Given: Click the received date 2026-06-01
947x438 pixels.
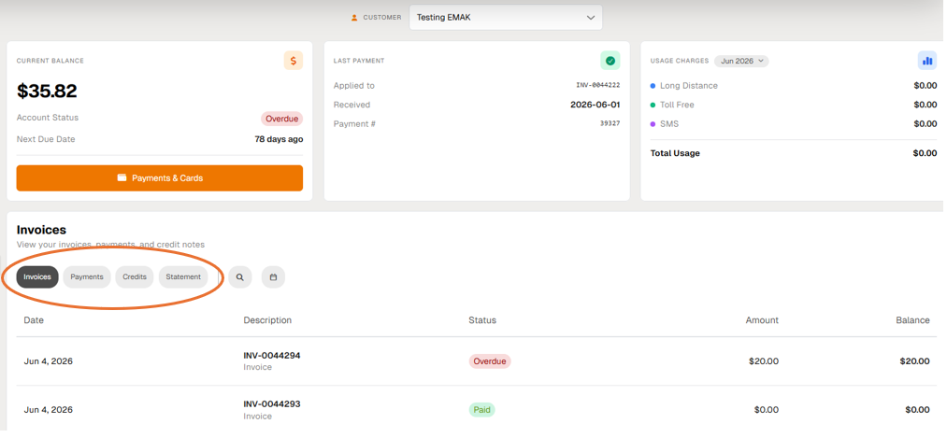Looking at the screenshot, I should pos(595,105).
